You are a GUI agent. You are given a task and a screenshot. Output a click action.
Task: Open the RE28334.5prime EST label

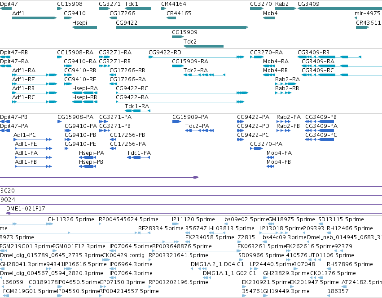click(161, 228)
